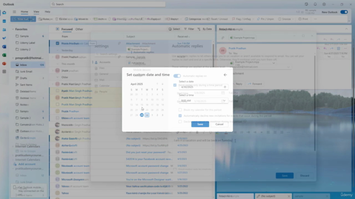This screenshot has height=199, width=355.
Task: Open Settings gear in title bar
Action: point(324,4)
